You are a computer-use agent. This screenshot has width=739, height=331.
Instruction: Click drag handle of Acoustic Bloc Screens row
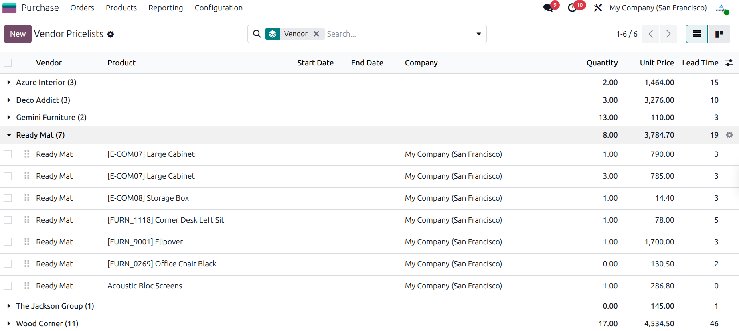coord(27,286)
